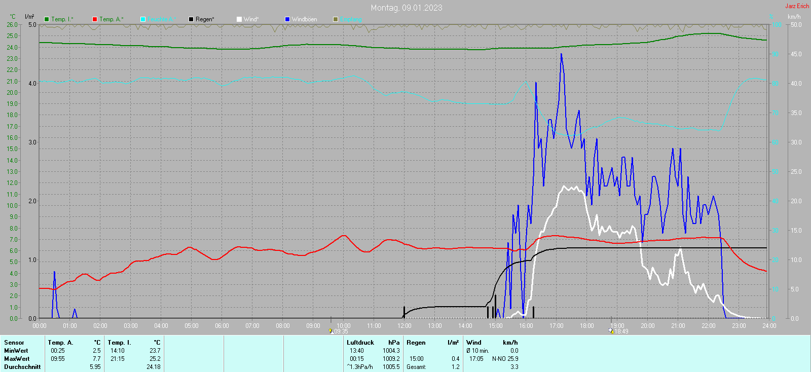Click the cyan Feuchte A. legend swatch
Screen dimensions: 811x372
[143, 19]
